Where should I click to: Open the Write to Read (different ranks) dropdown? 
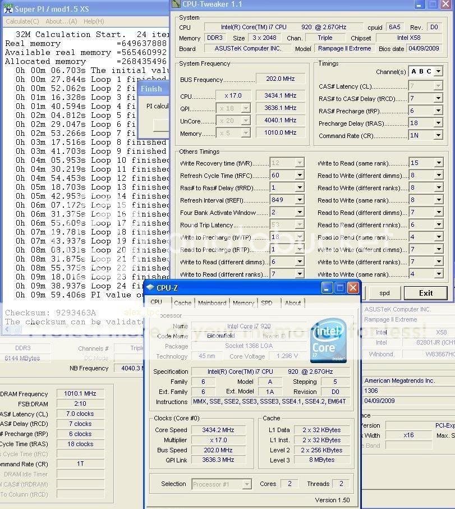point(300,274)
